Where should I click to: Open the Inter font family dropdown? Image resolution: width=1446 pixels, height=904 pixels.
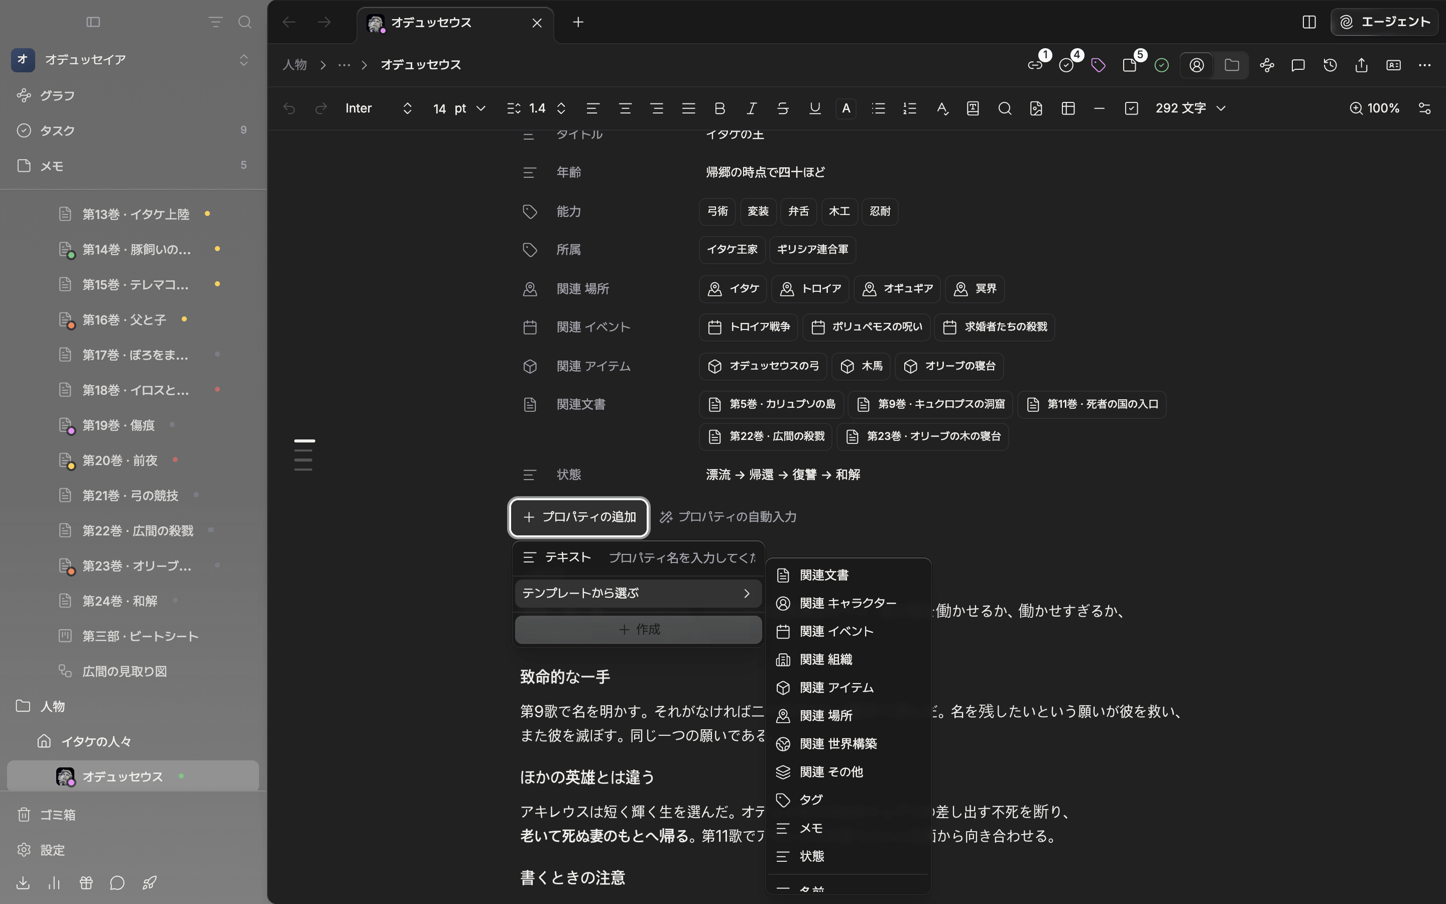(379, 108)
